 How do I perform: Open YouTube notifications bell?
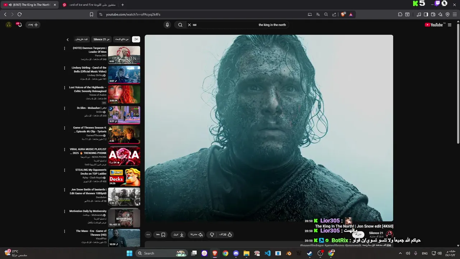[x=19, y=24]
